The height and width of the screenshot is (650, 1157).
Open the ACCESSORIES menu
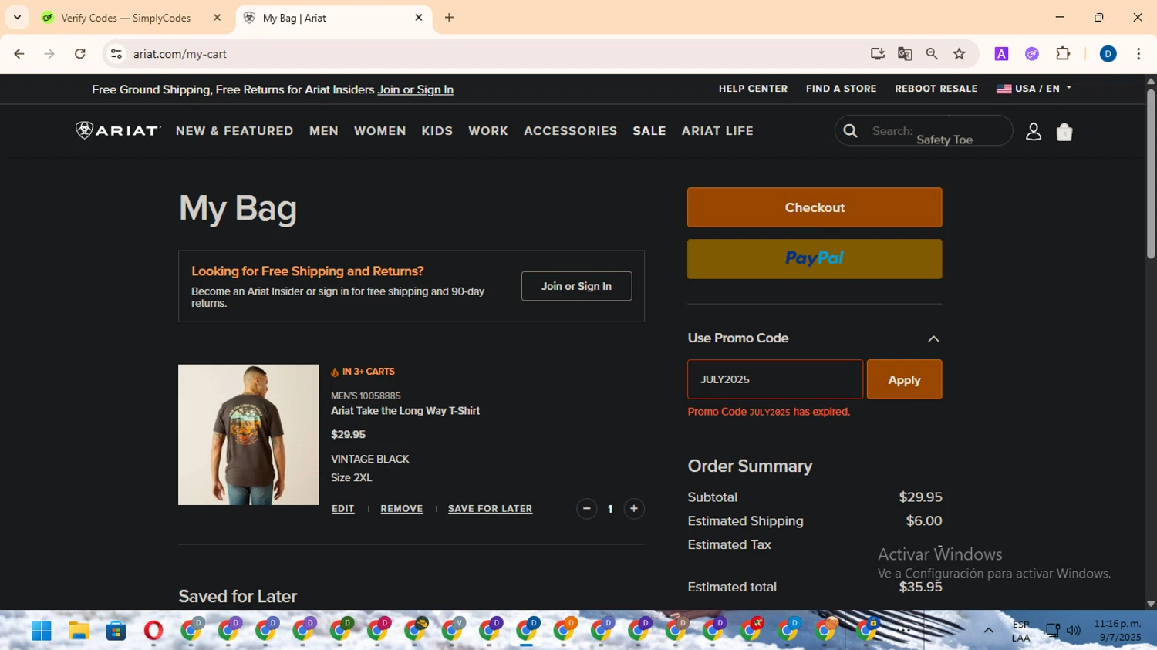click(x=571, y=131)
